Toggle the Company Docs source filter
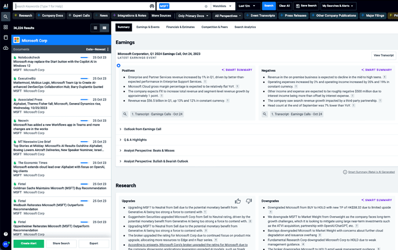Image resolution: width=398 pixels, height=250 pixels. (50, 16)
